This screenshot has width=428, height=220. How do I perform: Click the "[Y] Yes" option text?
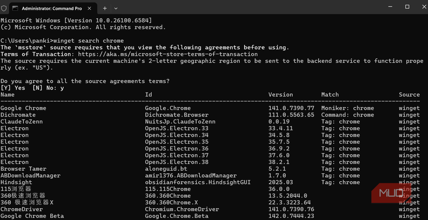13,88
